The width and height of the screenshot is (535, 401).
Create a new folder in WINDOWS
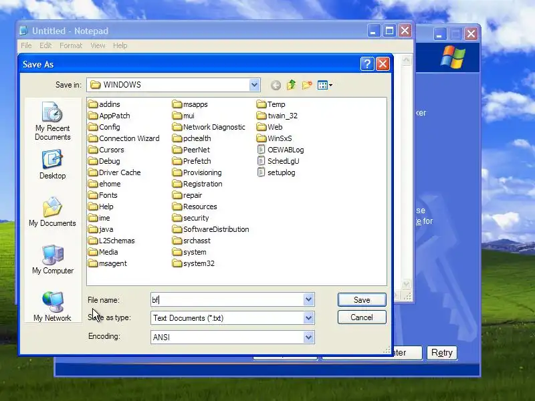coord(307,85)
